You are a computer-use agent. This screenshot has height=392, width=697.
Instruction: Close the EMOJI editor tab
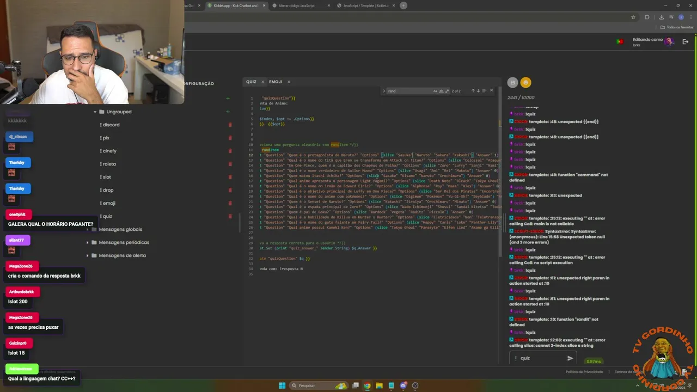[289, 82]
